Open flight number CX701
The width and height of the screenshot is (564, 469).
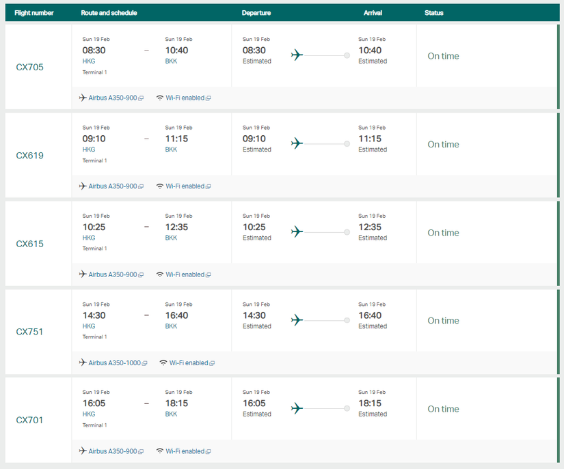pos(29,420)
